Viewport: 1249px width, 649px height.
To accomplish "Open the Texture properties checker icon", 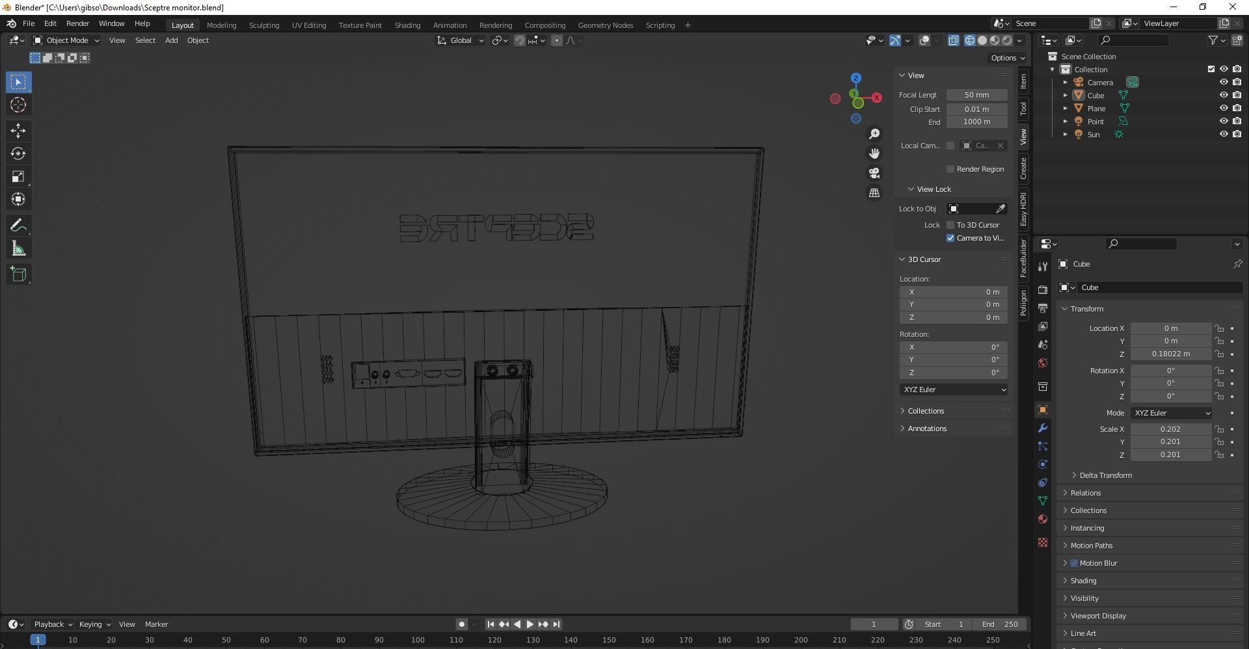I will 1043,542.
